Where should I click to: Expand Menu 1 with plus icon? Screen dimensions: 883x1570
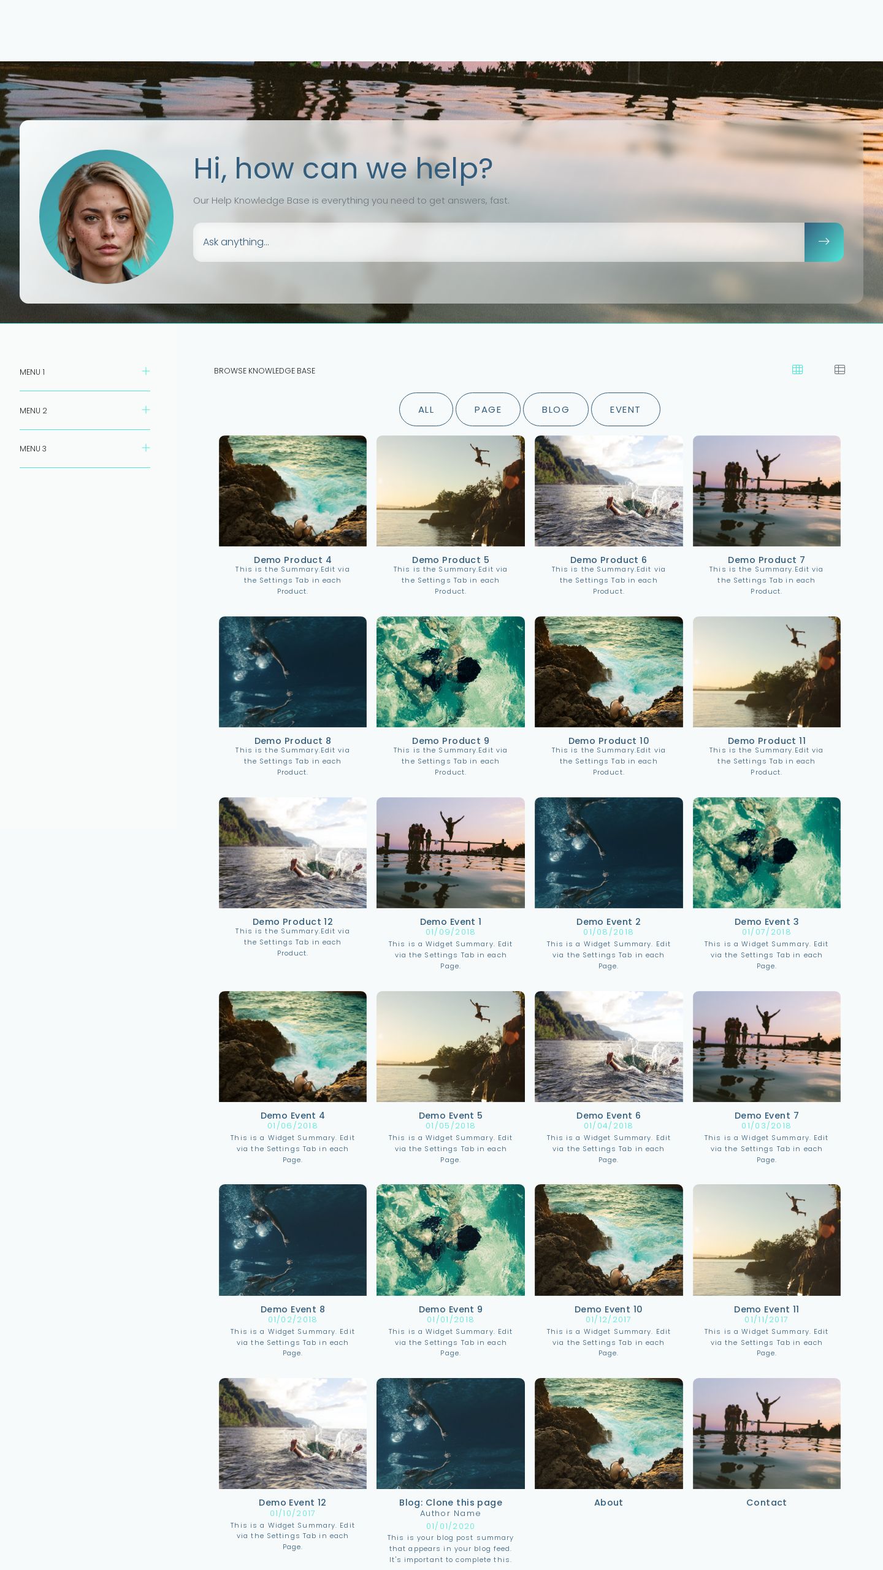click(x=146, y=371)
